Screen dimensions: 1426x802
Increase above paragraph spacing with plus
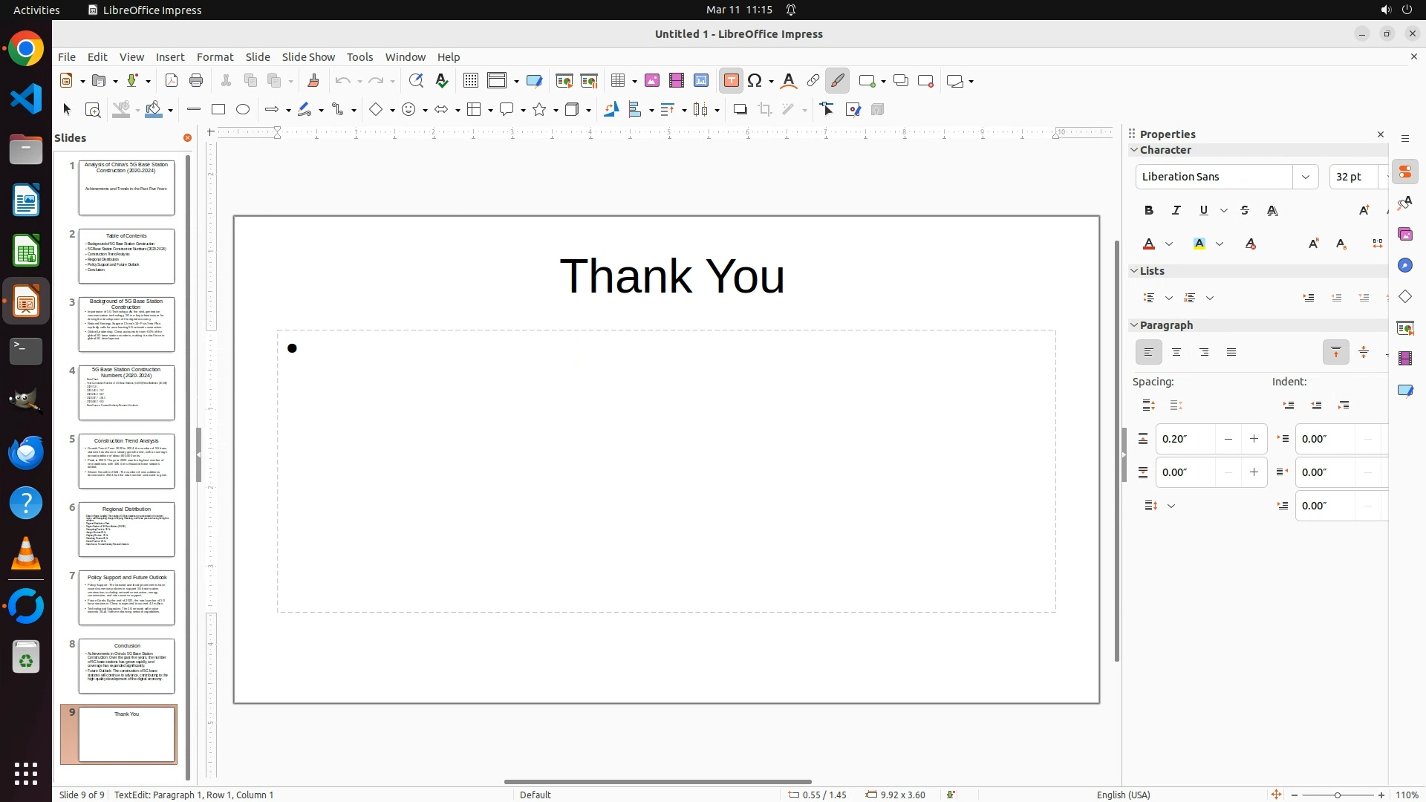tap(1254, 439)
